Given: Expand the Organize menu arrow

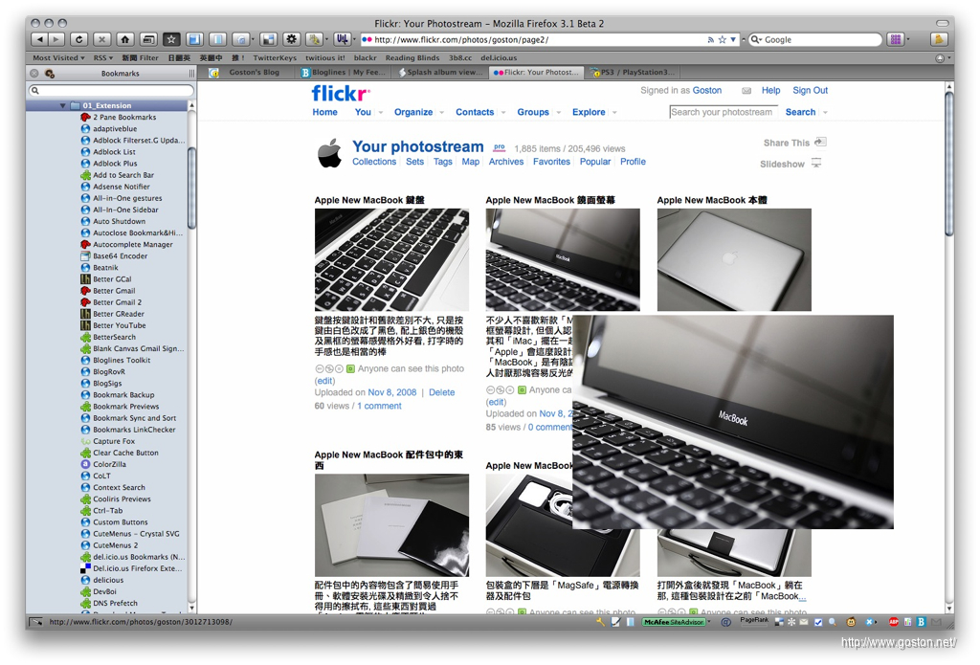Looking at the screenshot, I should pos(442,113).
